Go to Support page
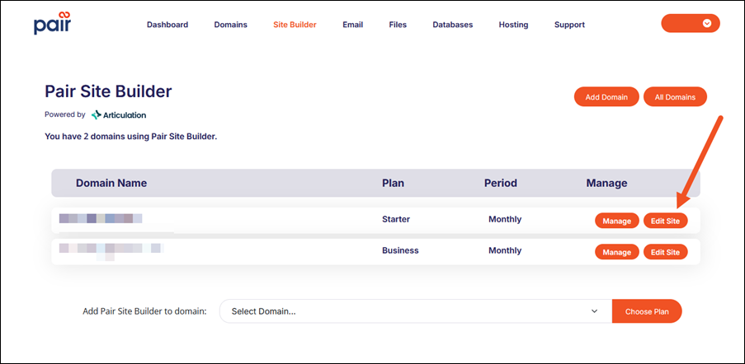The height and width of the screenshot is (364, 745). (x=569, y=25)
